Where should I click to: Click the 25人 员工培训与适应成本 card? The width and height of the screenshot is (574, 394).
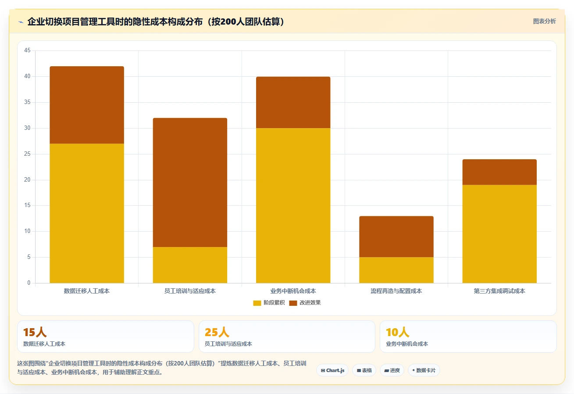click(x=287, y=337)
